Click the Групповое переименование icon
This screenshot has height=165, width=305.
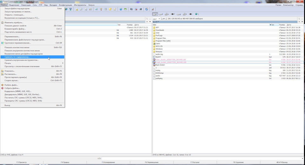click(2, 43)
